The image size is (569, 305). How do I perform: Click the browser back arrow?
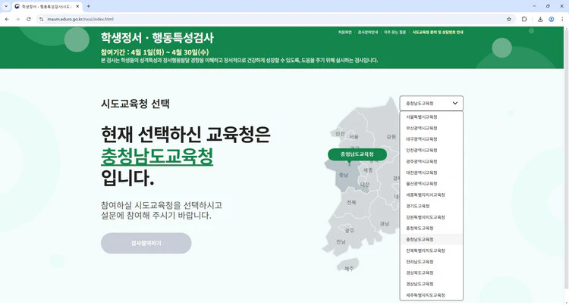[x=7, y=19]
